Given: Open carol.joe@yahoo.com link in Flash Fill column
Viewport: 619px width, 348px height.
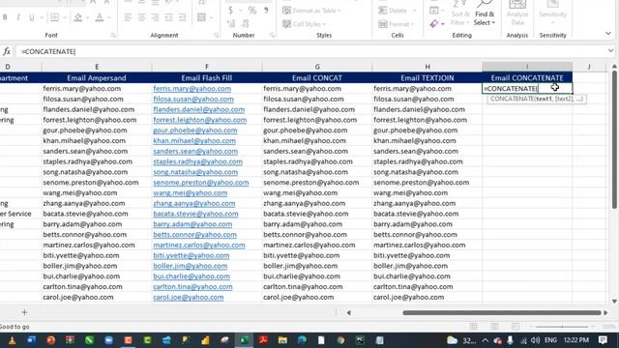Looking at the screenshot, I should point(189,297).
